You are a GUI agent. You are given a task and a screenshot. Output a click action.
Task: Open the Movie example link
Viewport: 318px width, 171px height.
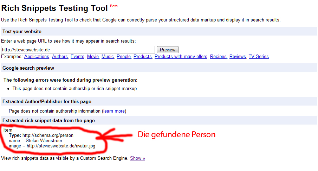[93, 56]
